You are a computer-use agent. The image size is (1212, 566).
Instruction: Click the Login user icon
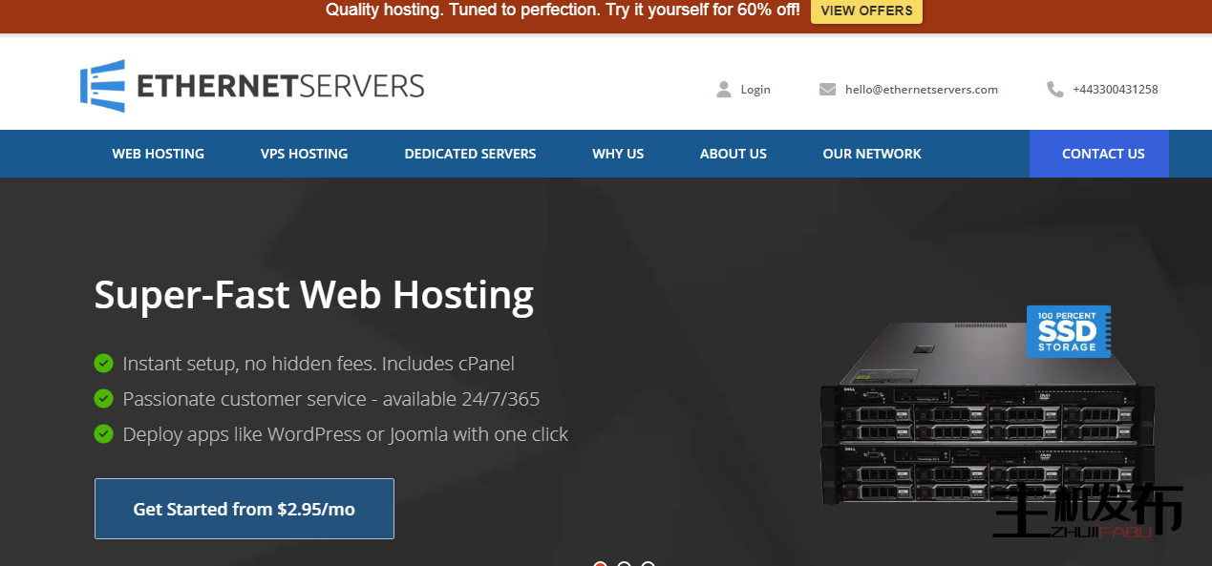(x=724, y=90)
